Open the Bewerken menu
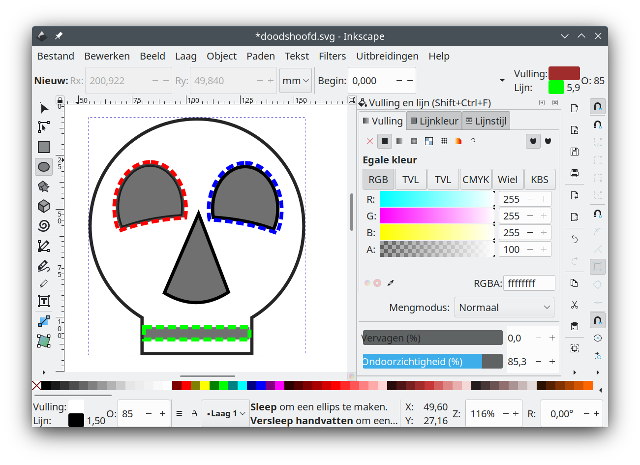The height and width of the screenshot is (465, 640). point(107,56)
